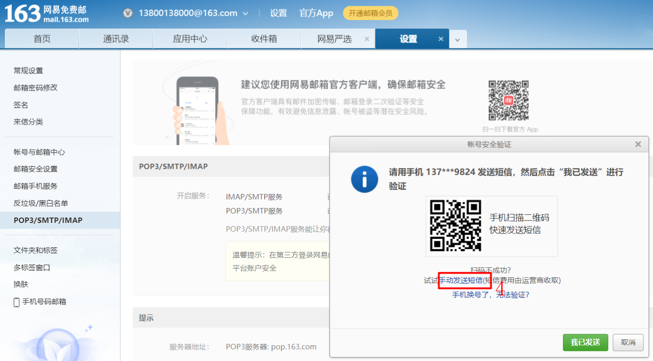Screen dimensions: 653x361
Task: Open 邮箱手机服务 in the sidebar
Action: click(x=36, y=186)
